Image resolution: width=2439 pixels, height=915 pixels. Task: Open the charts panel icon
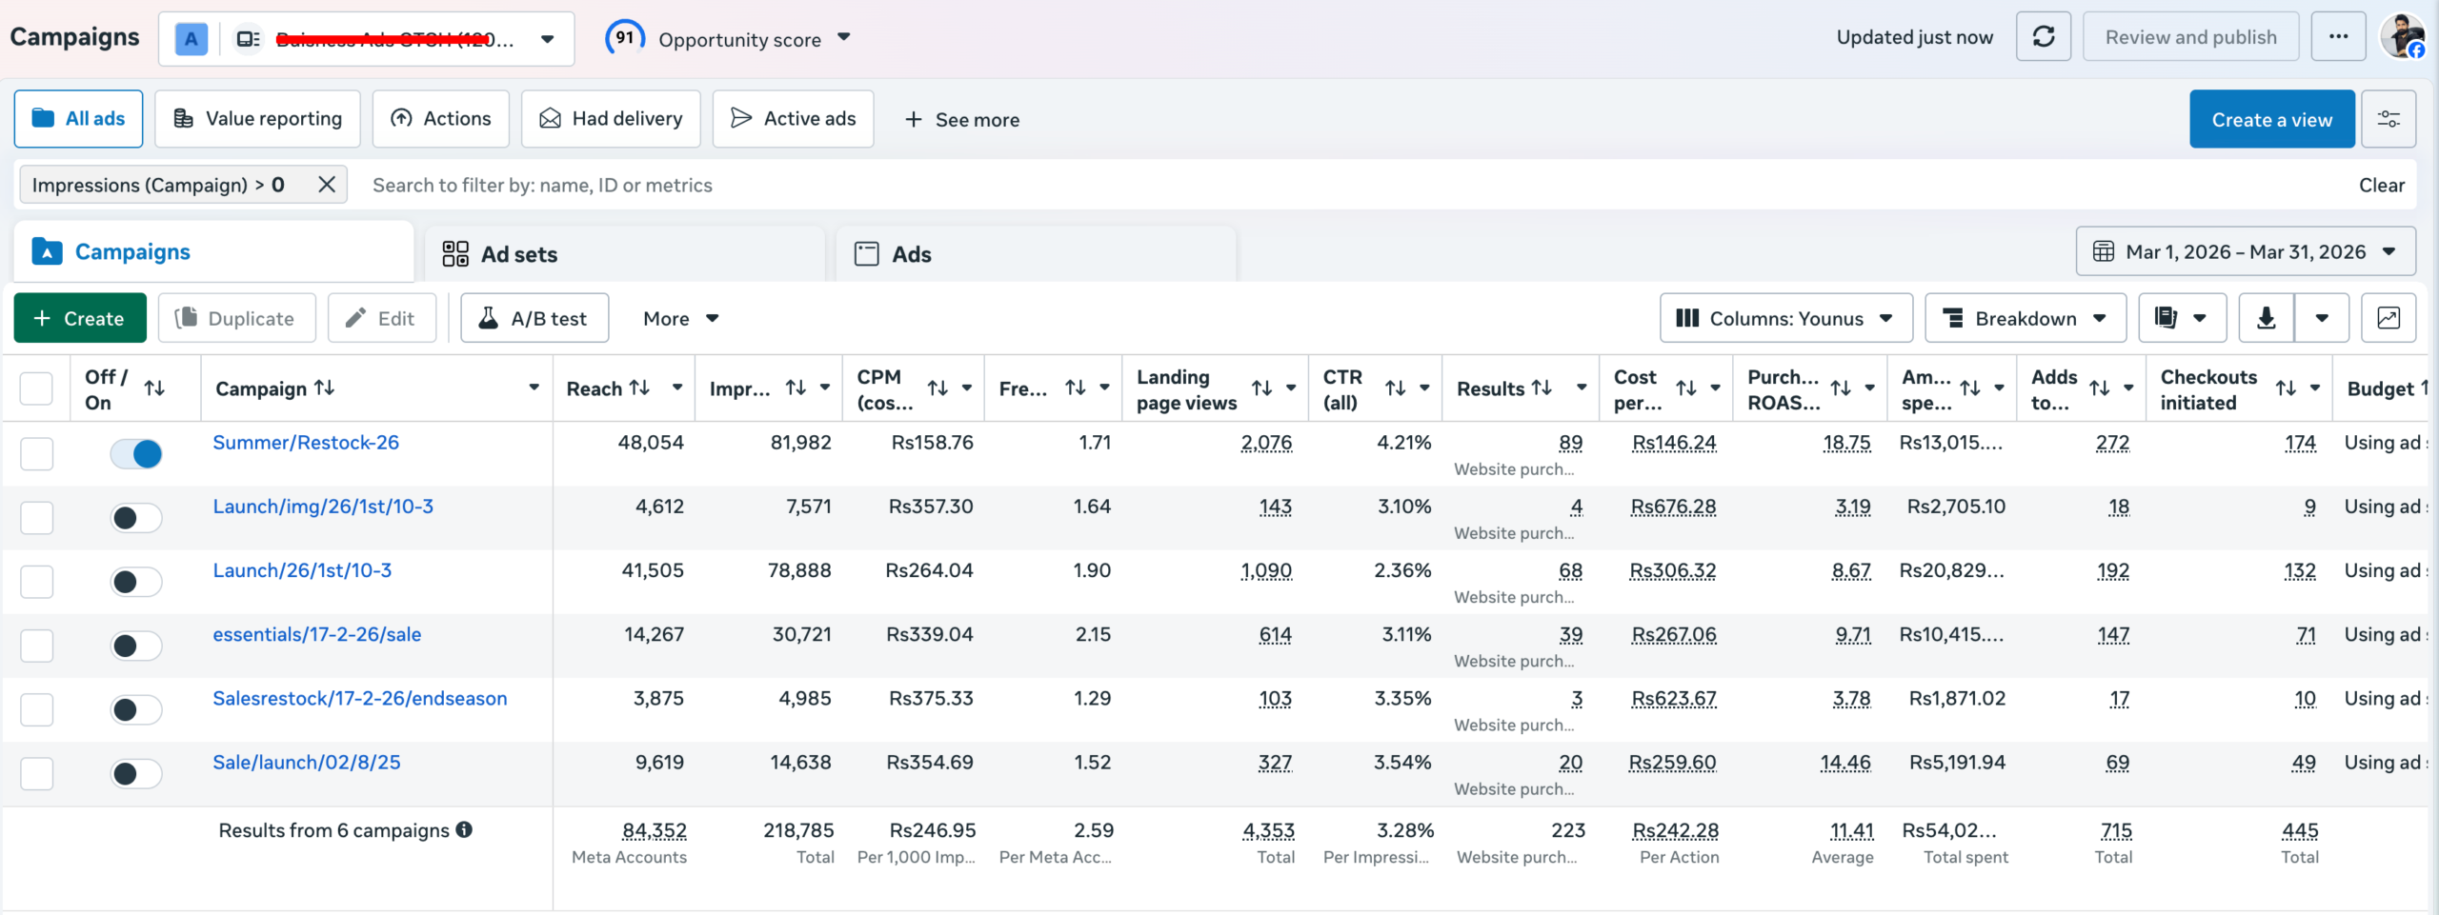[2389, 318]
